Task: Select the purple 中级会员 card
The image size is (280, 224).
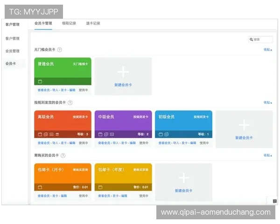Action: [x=123, y=124]
